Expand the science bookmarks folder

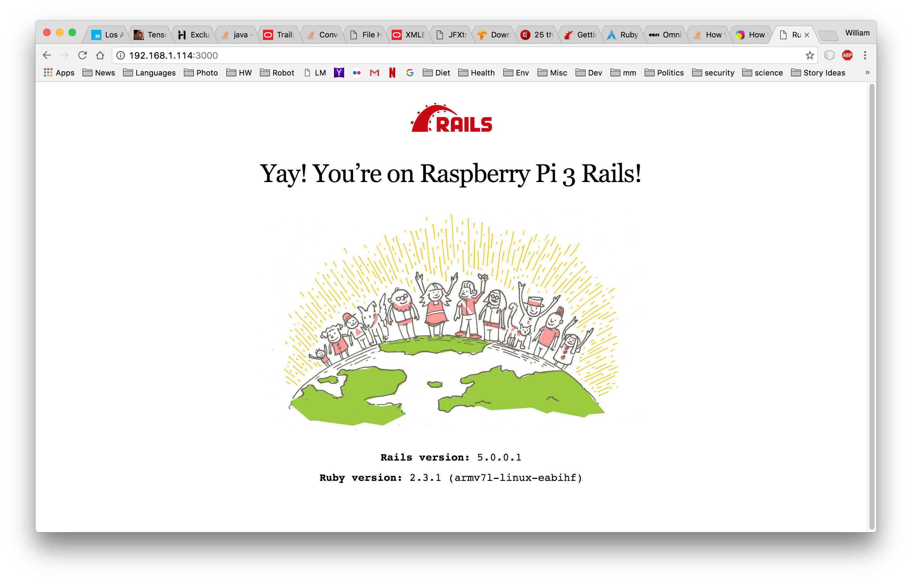[762, 73]
